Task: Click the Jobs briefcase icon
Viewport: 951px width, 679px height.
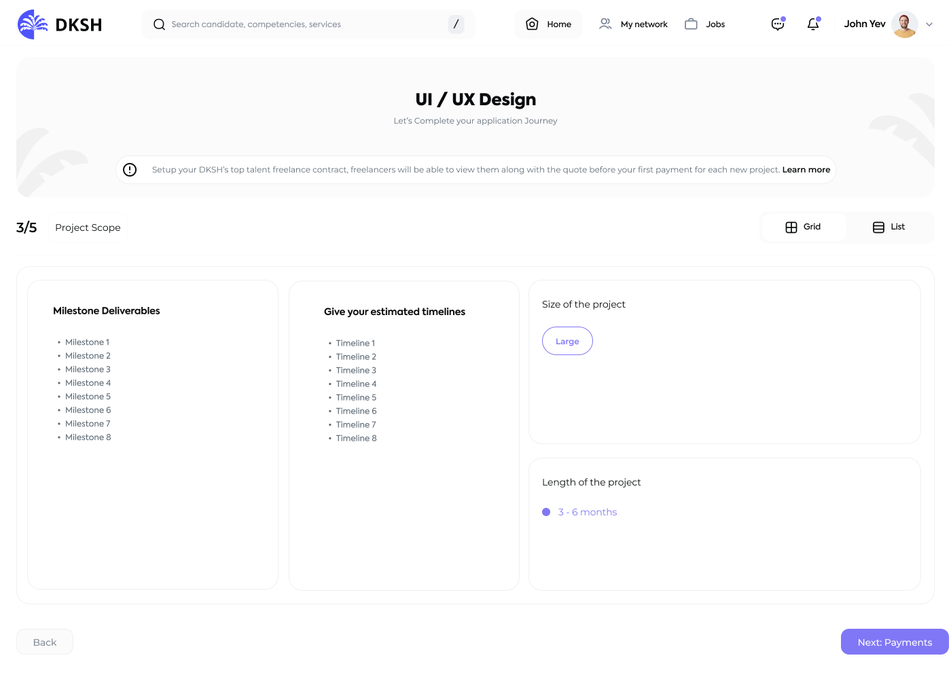Action: tap(691, 24)
